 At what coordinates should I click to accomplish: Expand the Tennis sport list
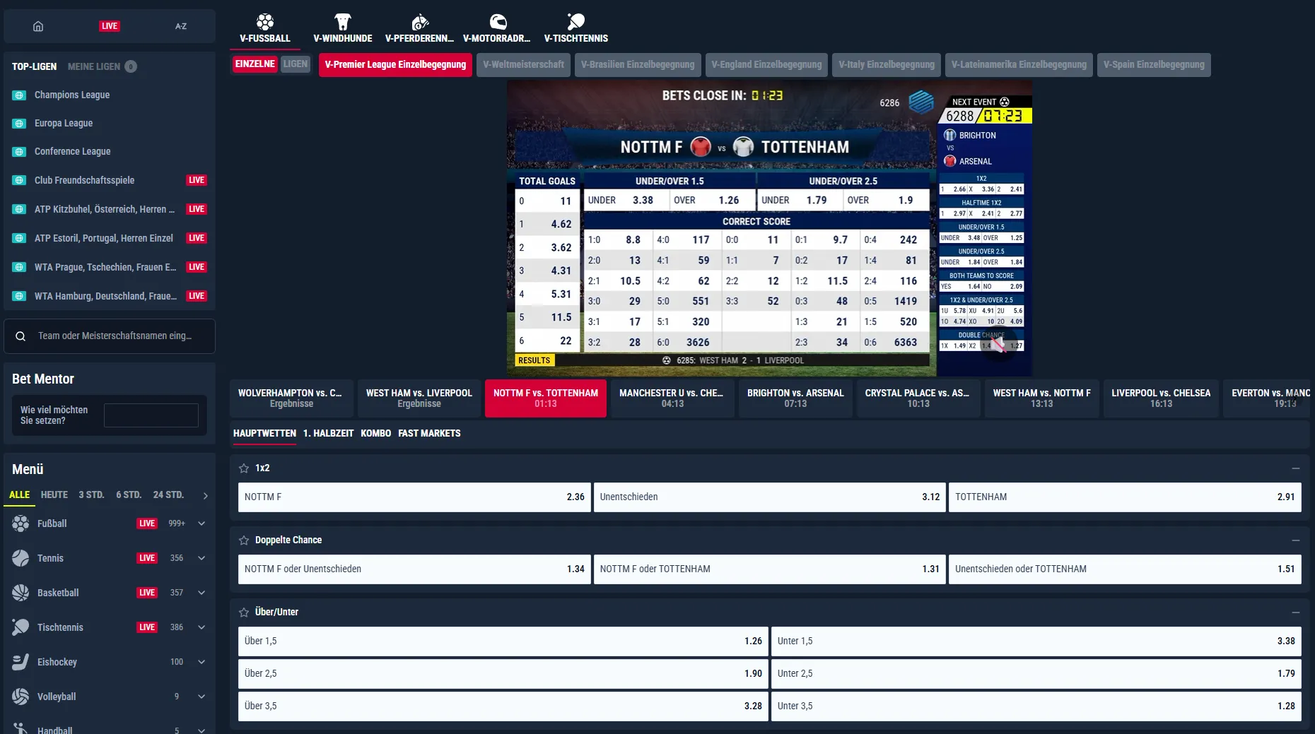pyautogui.click(x=201, y=558)
